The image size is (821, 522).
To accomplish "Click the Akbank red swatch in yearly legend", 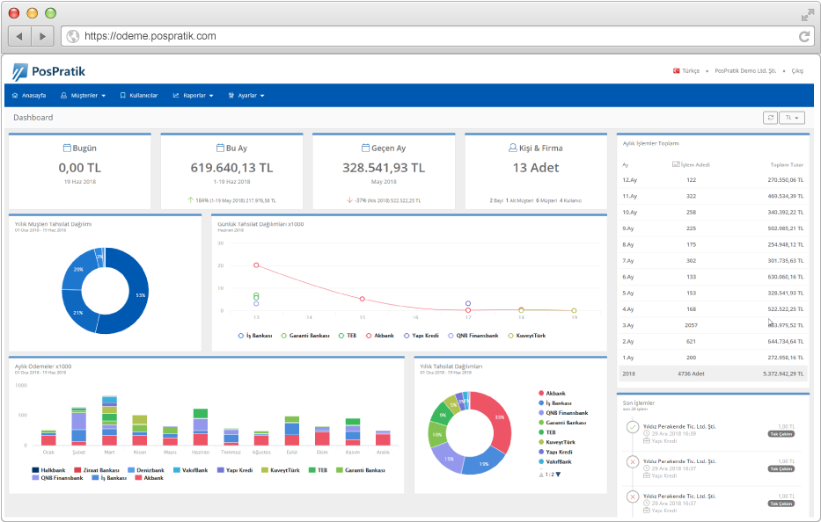I will point(541,394).
